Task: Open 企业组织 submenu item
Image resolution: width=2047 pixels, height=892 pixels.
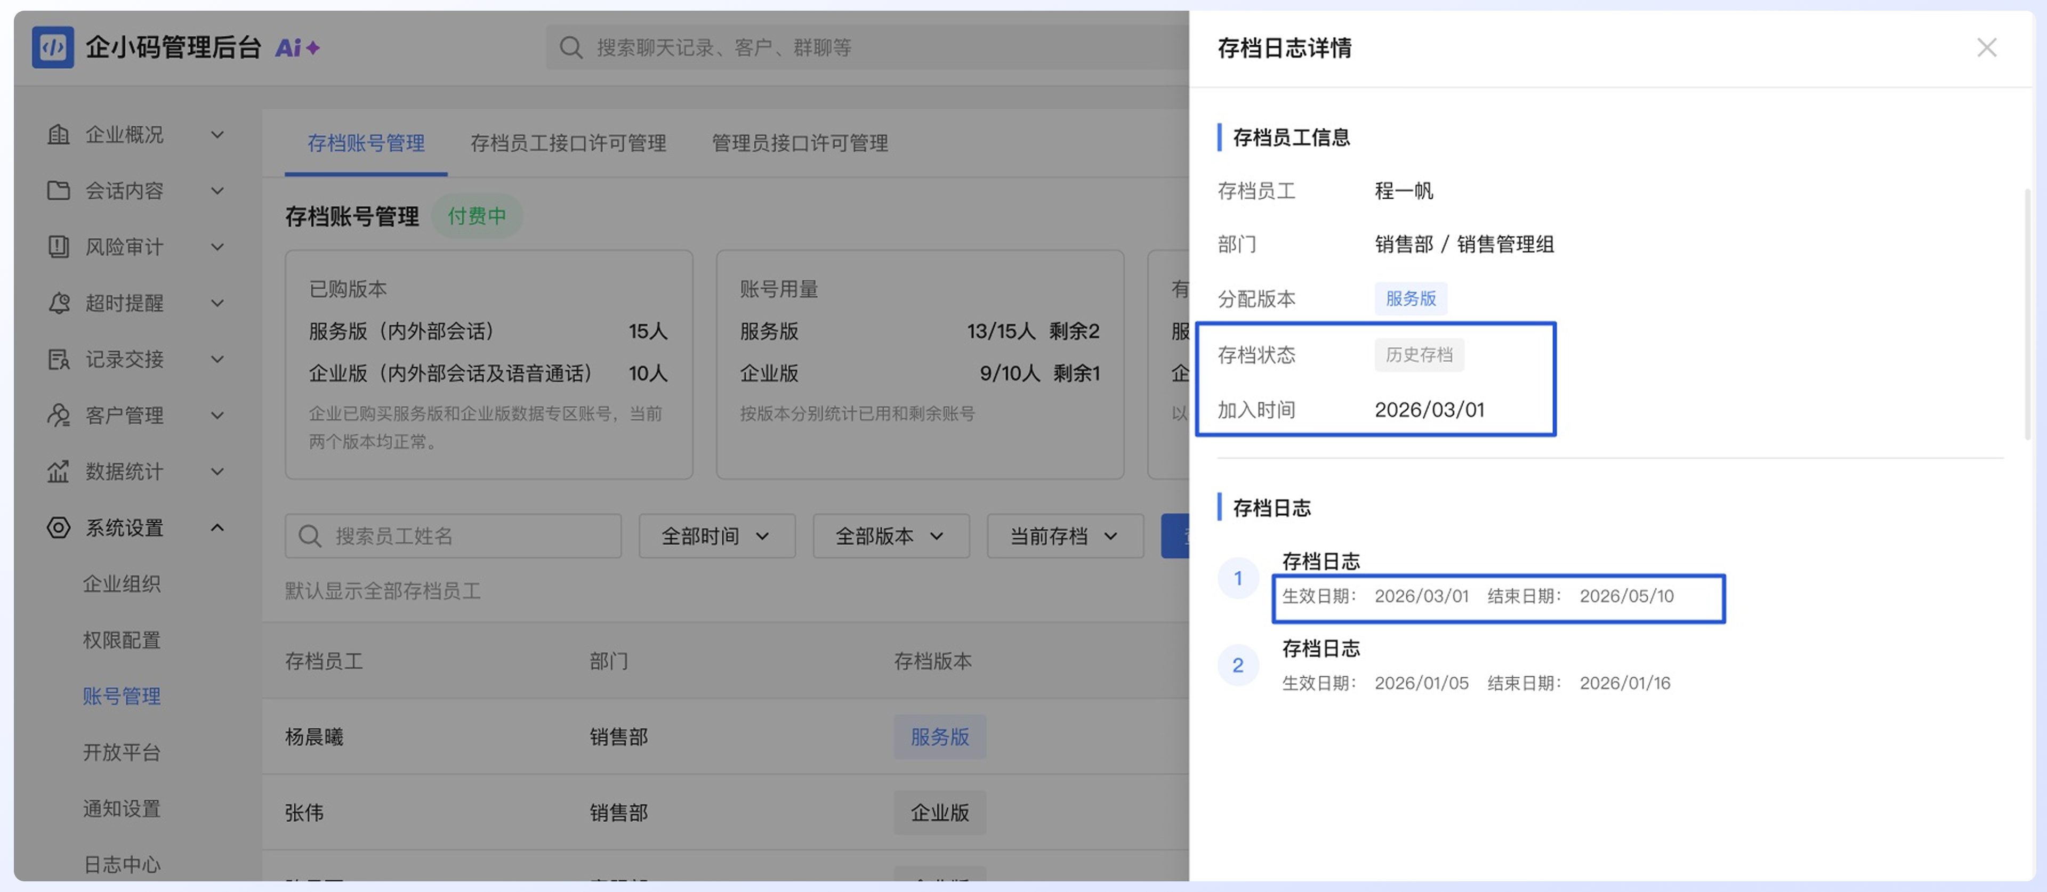Action: (122, 584)
